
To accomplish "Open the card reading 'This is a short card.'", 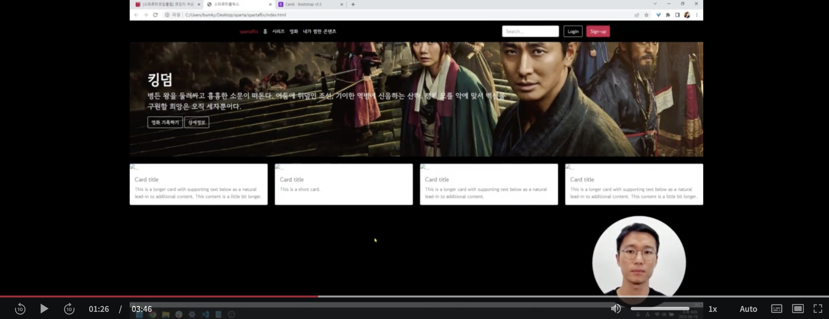I will coord(344,184).
